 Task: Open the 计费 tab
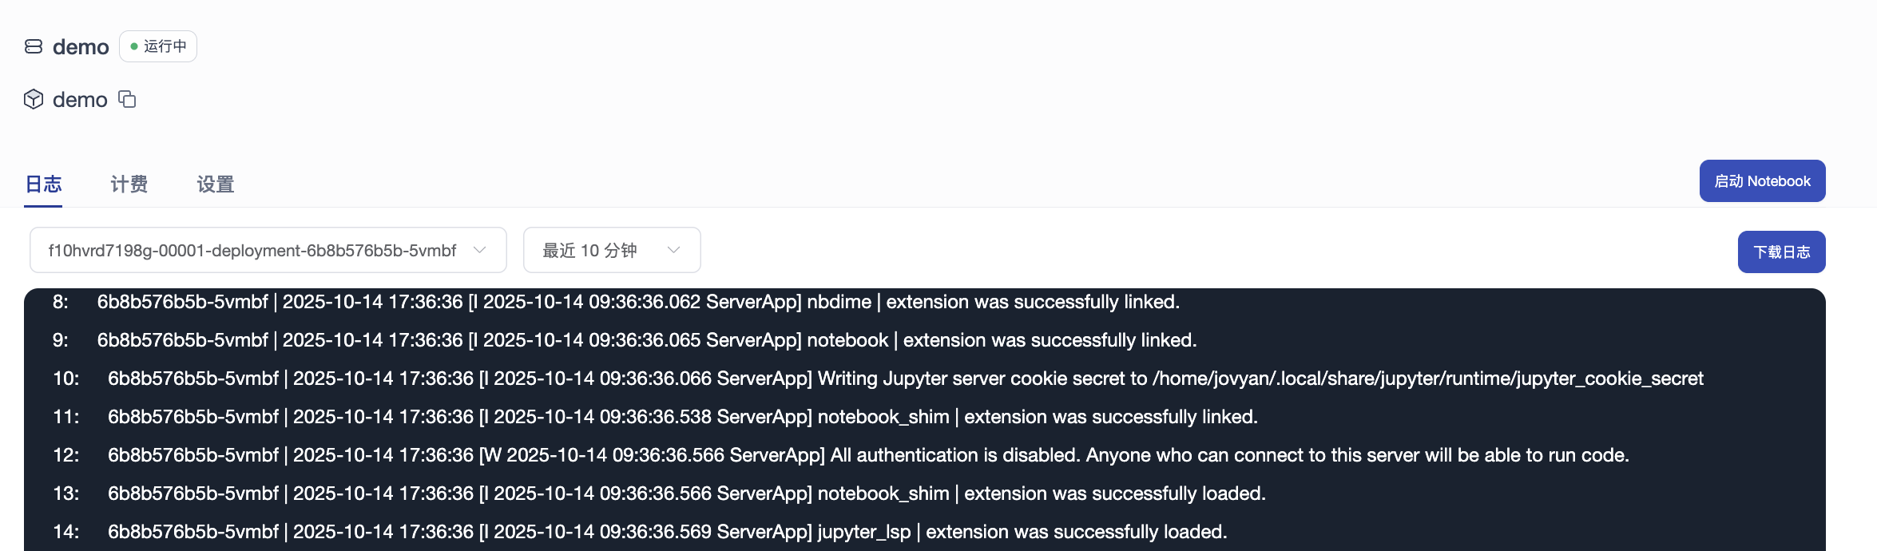pos(129,184)
